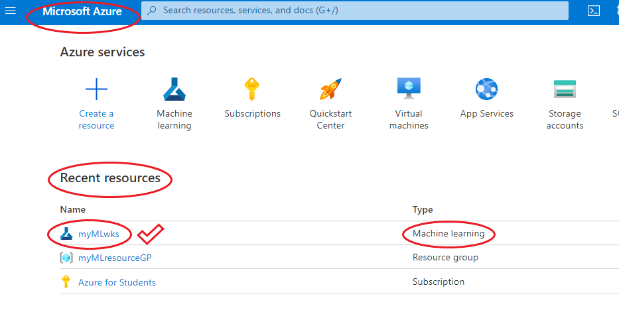Select the Subscription type cell
This screenshot has width=619, height=314.
pos(439,282)
